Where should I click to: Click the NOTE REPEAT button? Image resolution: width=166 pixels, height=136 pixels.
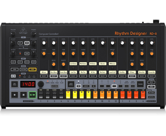point(133,86)
